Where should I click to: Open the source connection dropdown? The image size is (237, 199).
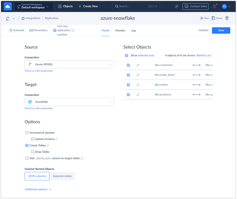click(69, 64)
